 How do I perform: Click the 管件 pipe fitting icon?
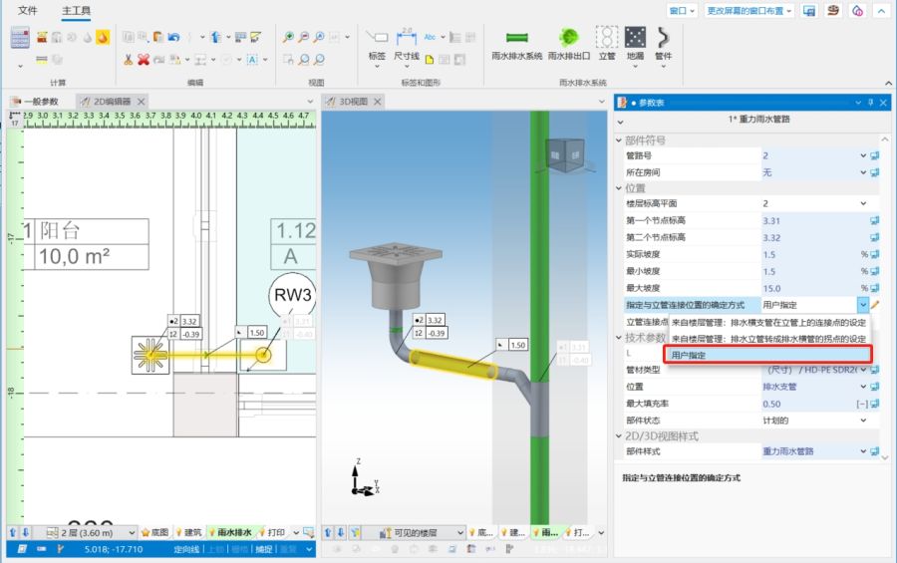[664, 40]
